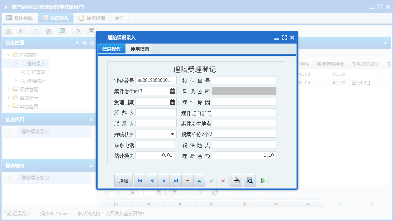Click the green execute arrow in the dialog
This screenshot has width=394, height=221.
(x=263, y=180)
